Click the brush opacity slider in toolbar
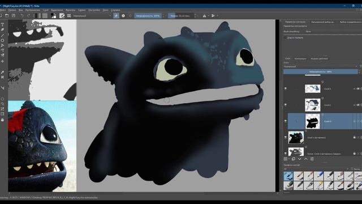The width and height of the screenshot is (362, 204). point(148,16)
